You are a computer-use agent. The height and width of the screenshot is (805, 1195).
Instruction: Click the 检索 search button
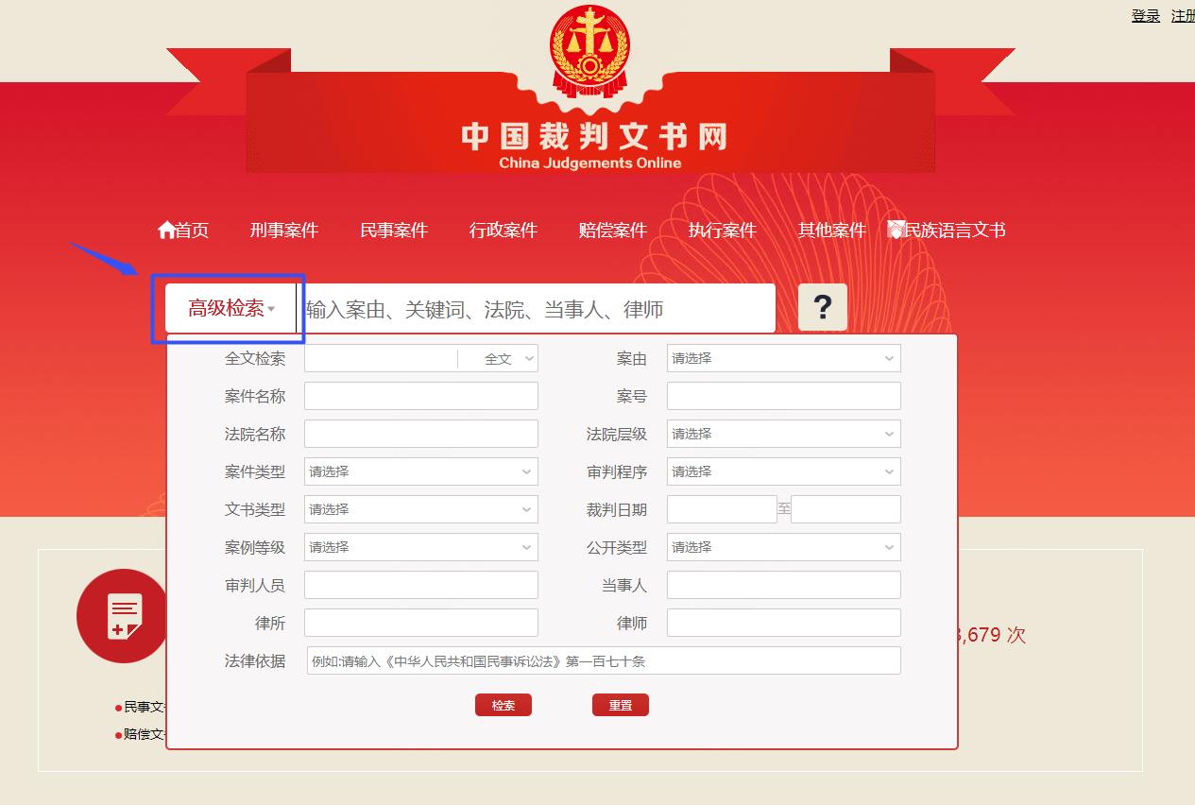(503, 704)
